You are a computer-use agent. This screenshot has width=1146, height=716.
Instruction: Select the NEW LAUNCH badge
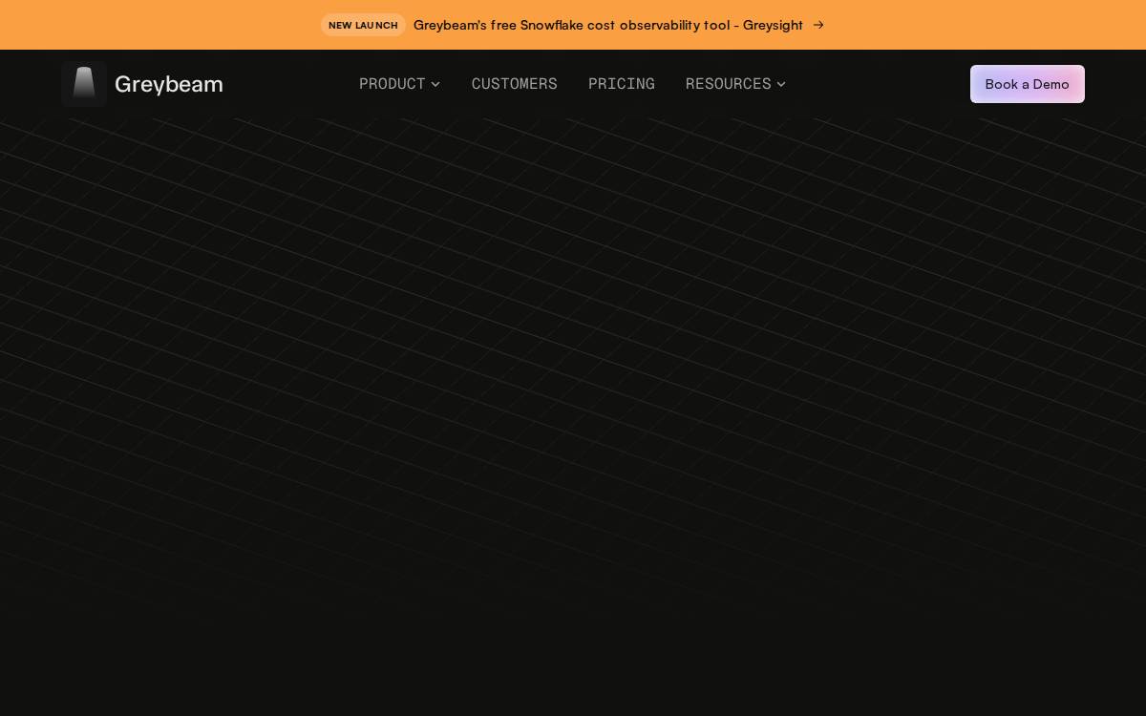363,25
